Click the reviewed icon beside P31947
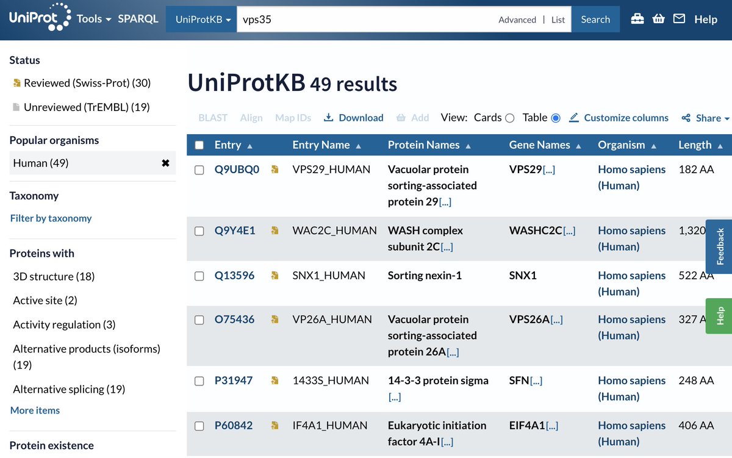Viewport: 732px width, 458px height. coord(275,381)
